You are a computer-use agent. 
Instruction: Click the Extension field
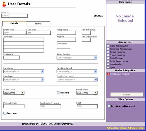tap(63, 47)
